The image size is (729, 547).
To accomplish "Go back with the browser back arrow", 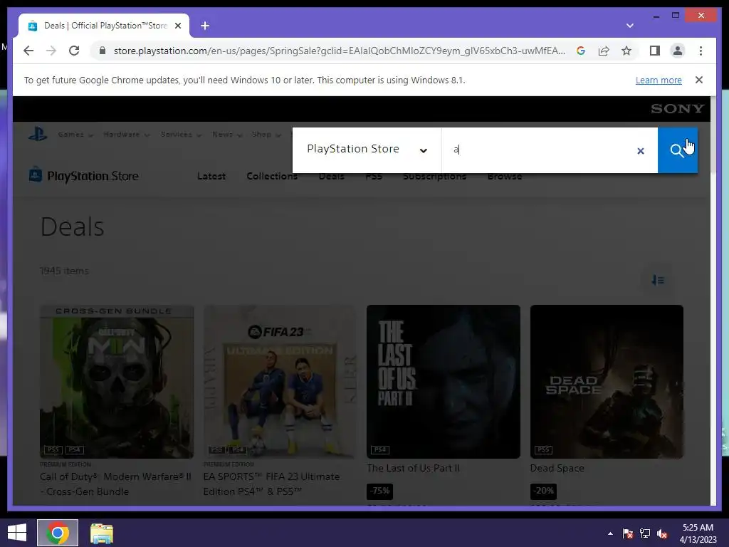I will tap(28, 51).
